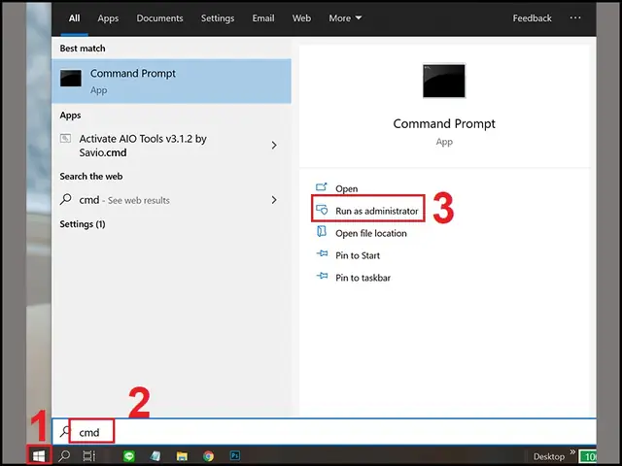Image resolution: width=622 pixels, height=466 pixels.
Task: Launch Google Chrome from the taskbar
Action: [208, 456]
